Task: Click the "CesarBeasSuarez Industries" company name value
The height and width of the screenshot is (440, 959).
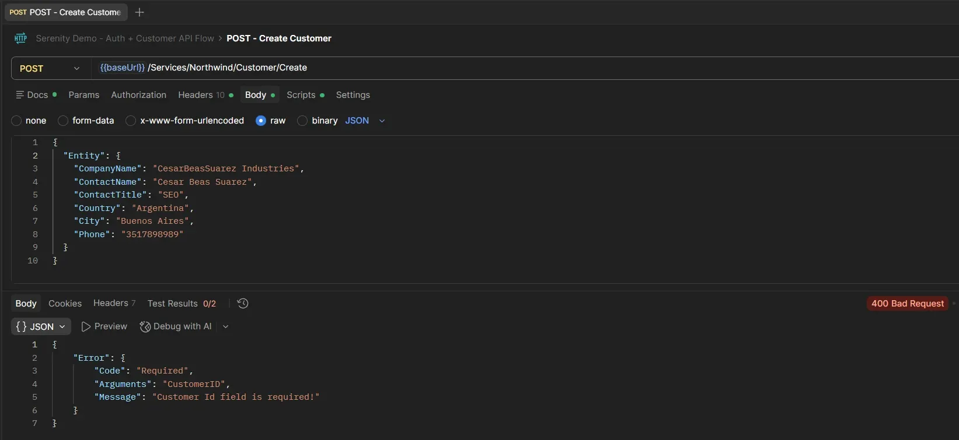Action: pos(226,168)
